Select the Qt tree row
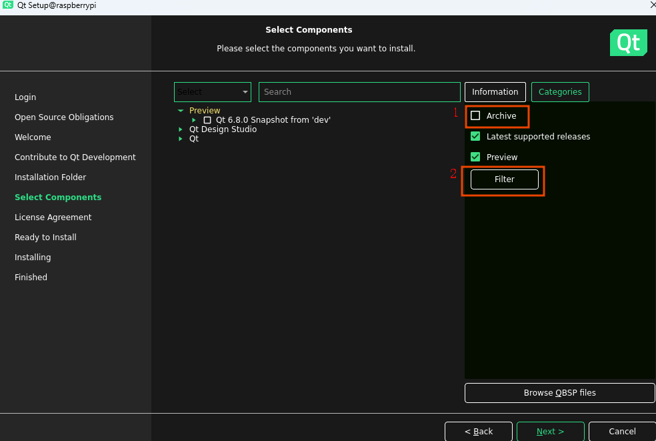The image size is (656, 441). point(194,139)
